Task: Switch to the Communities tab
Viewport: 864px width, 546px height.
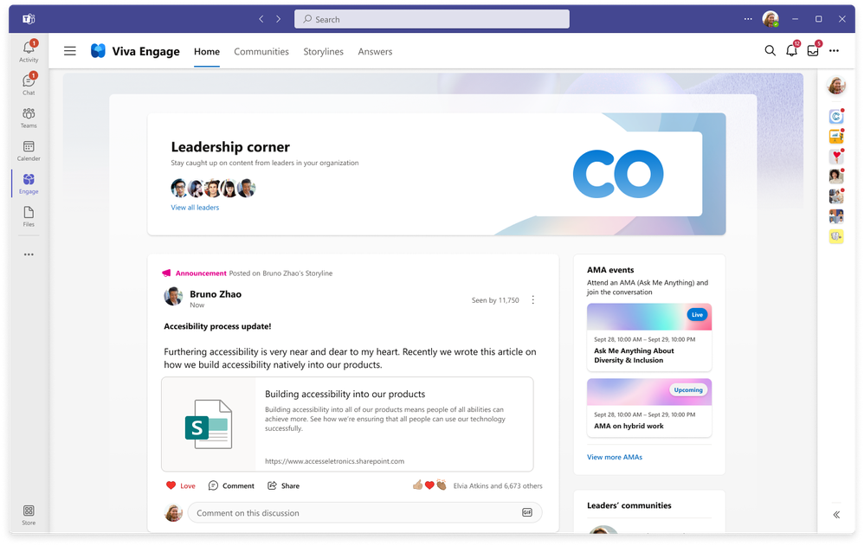Action: [x=261, y=51]
